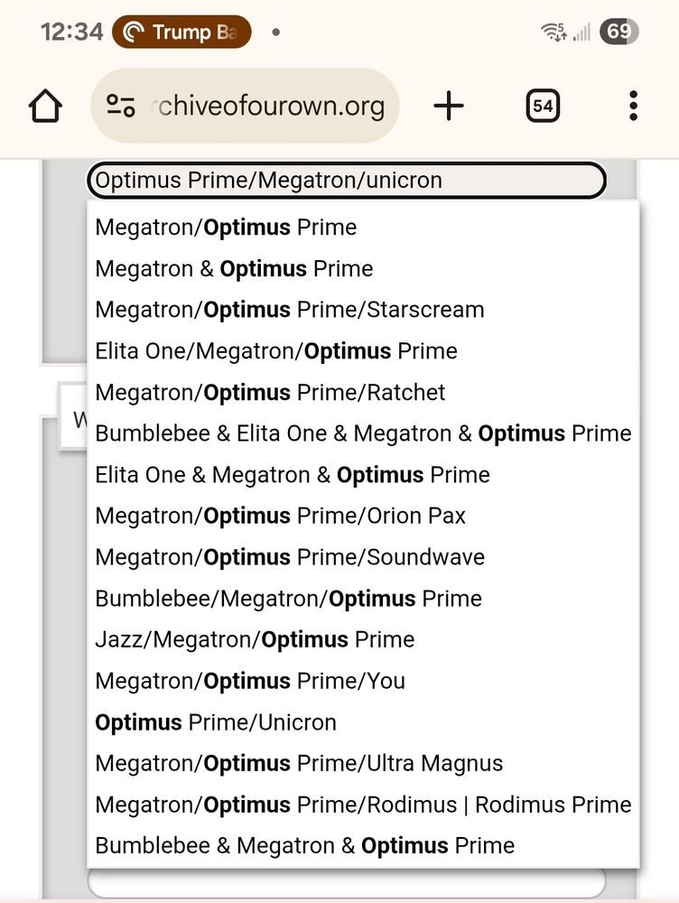Select Optimus Prime/Unicron suggestion

216,721
